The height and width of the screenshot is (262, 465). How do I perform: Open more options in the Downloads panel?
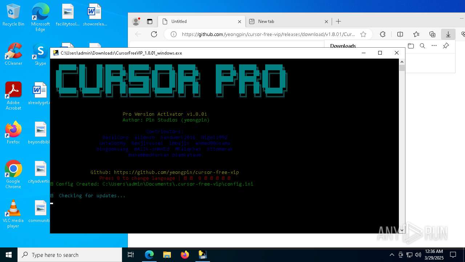[x=434, y=46]
